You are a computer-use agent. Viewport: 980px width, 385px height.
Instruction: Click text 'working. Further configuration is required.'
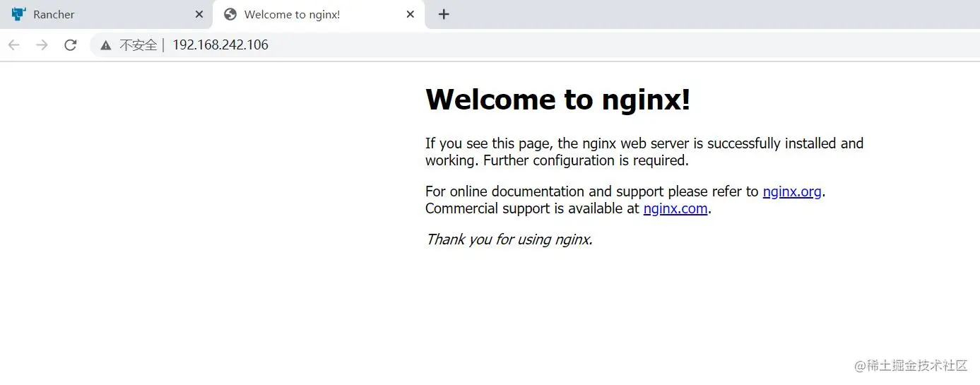557,160
